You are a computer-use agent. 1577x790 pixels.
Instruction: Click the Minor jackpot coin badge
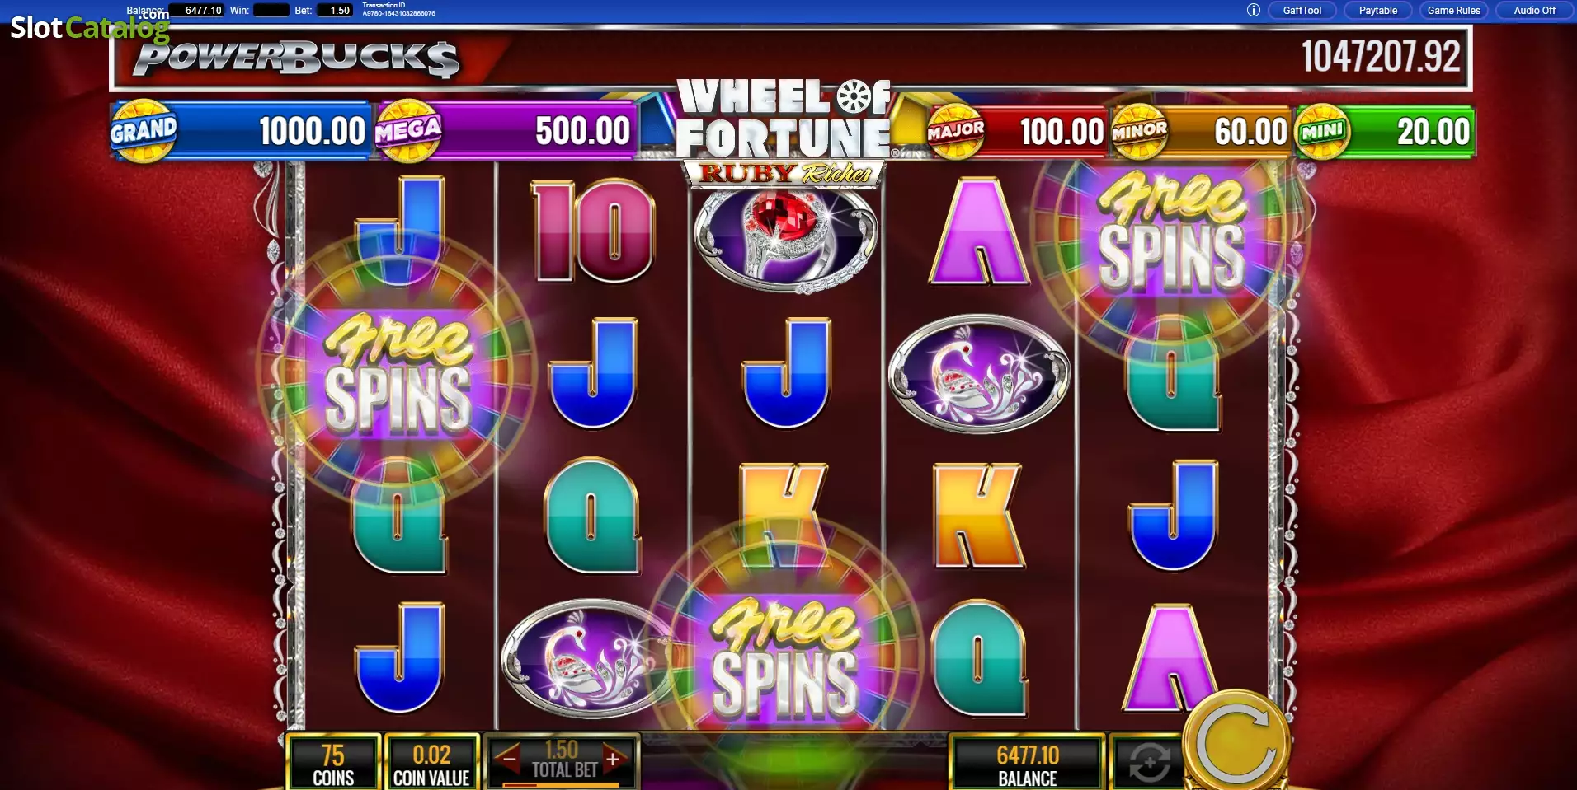point(1139,131)
